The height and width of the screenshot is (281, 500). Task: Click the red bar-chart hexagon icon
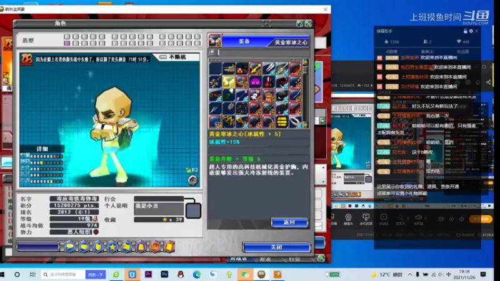pos(155,247)
